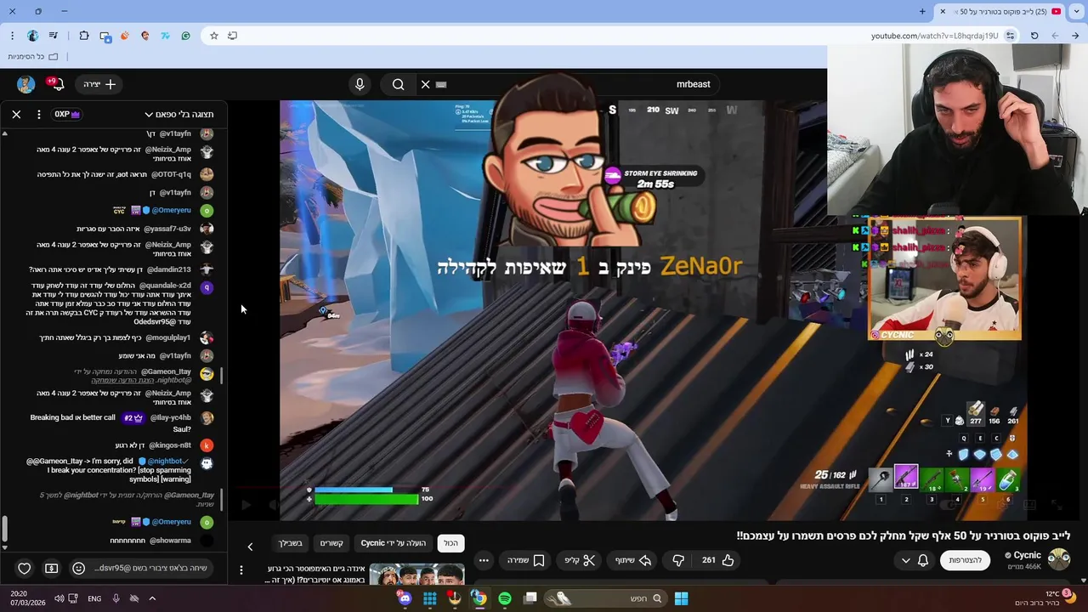1088x612 pixels.
Task: Open the all-bookmarks folder
Action: tap(32, 56)
